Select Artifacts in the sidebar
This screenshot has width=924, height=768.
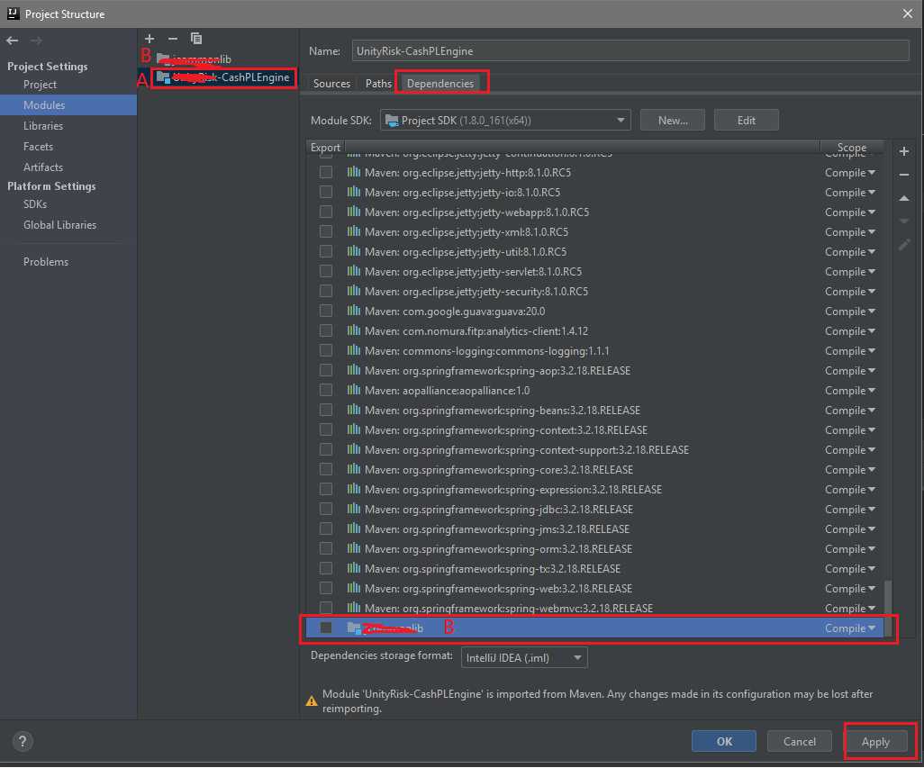click(43, 167)
